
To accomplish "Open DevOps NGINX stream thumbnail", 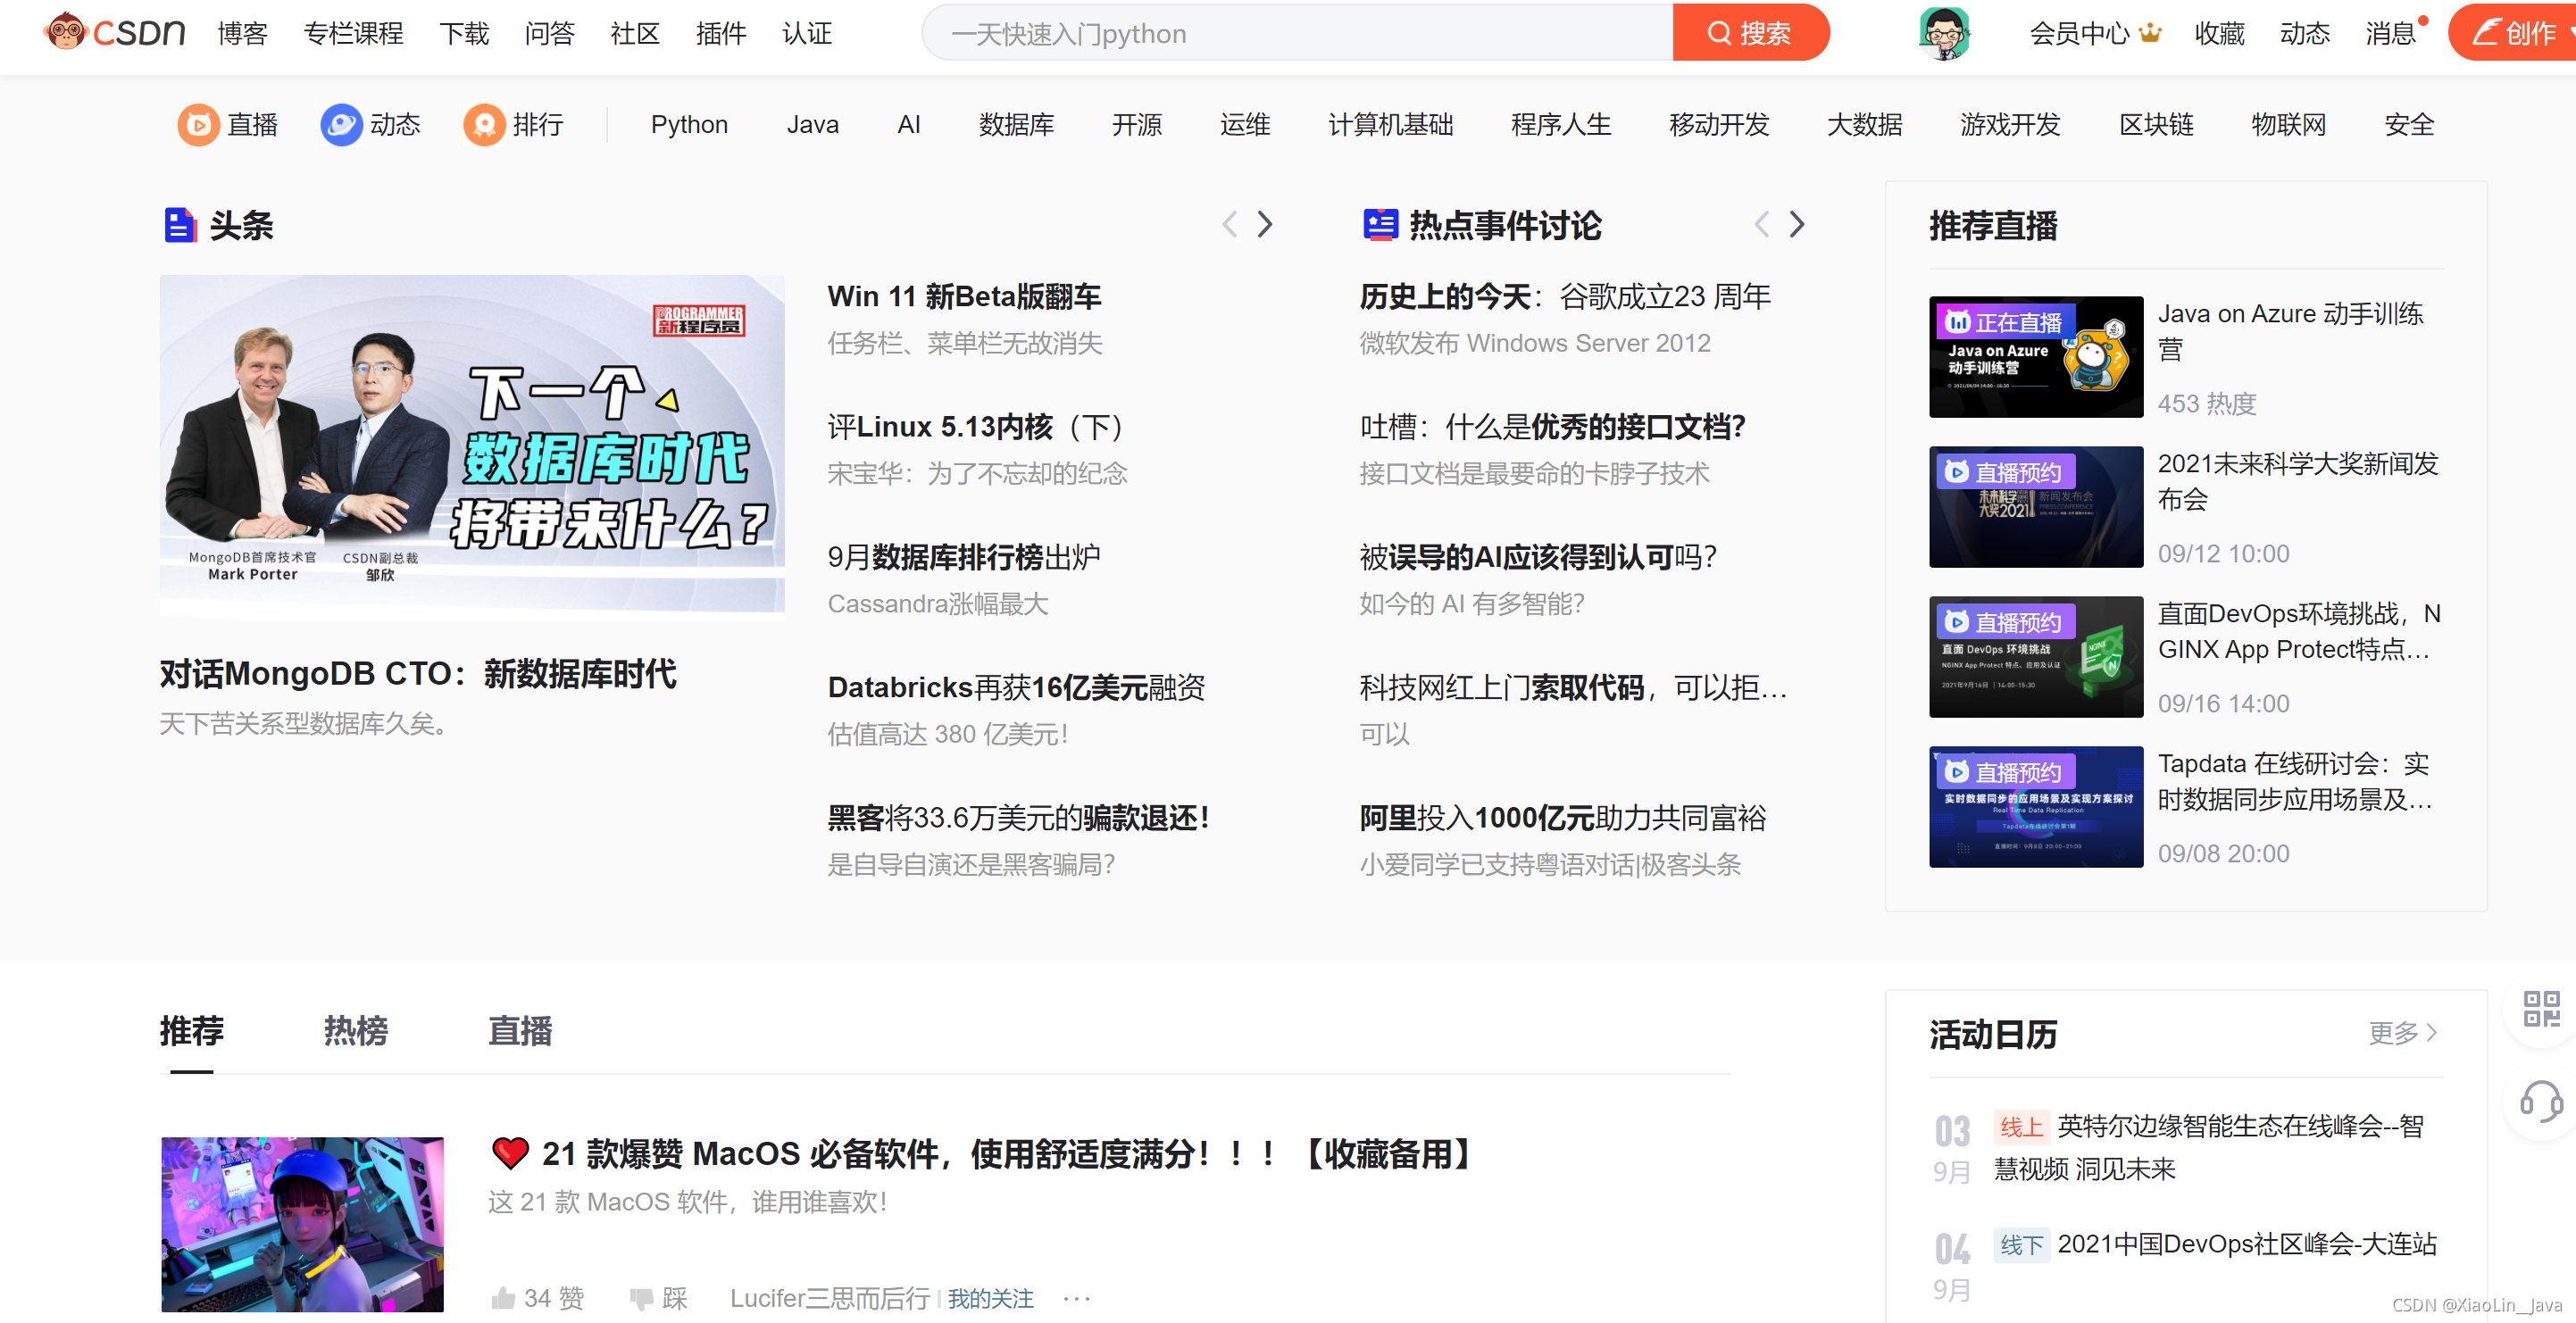I will click(x=2035, y=656).
